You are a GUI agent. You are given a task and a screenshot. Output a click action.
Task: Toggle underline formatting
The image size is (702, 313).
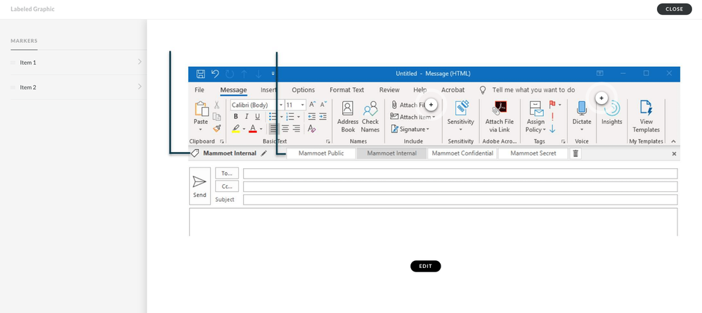[x=256, y=117]
